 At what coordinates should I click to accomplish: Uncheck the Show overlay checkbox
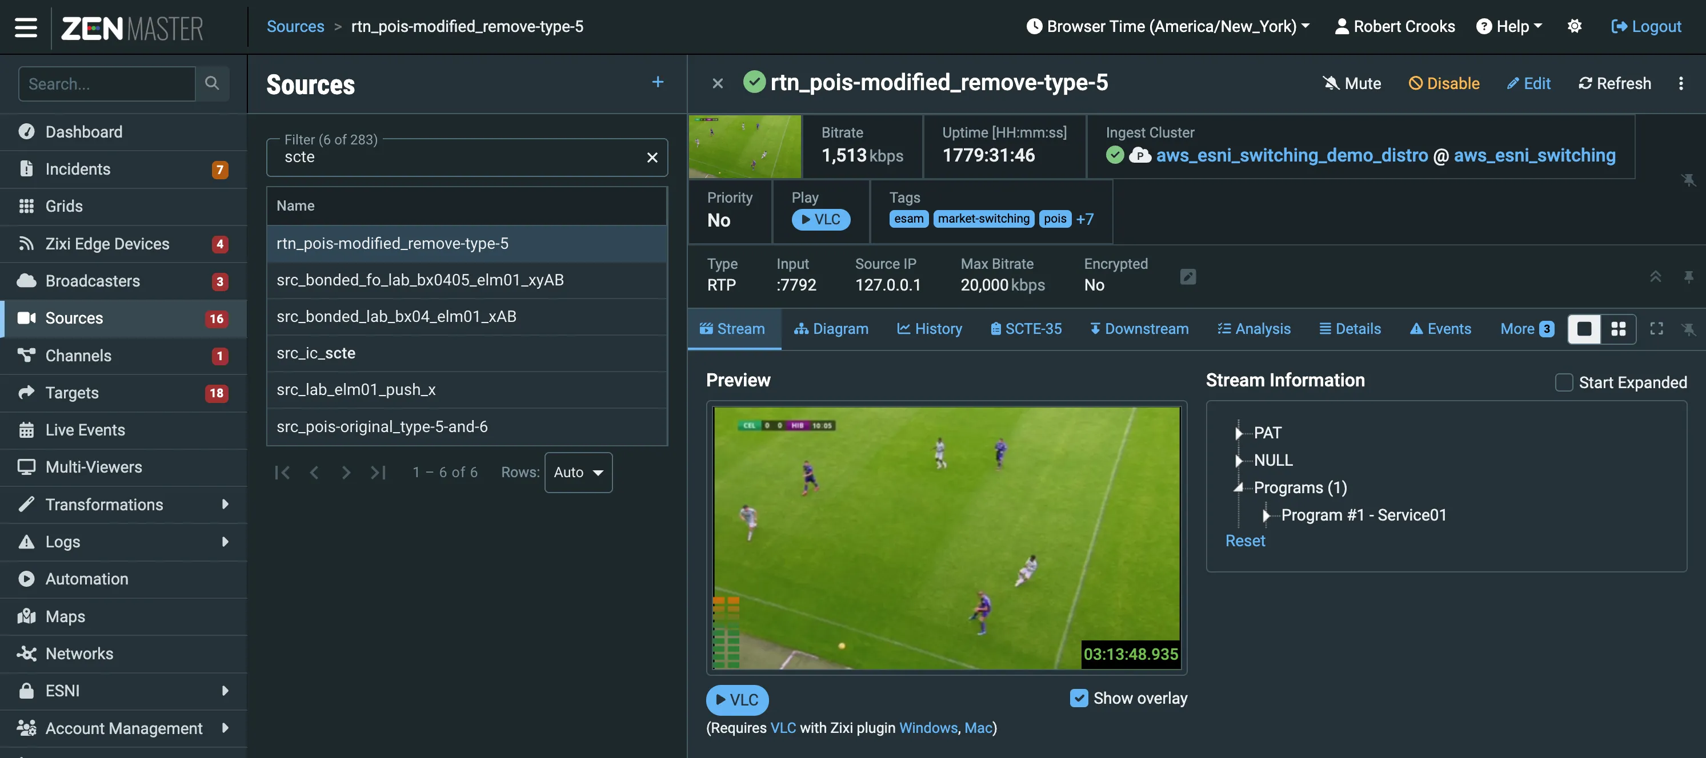tap(1079, 699)
